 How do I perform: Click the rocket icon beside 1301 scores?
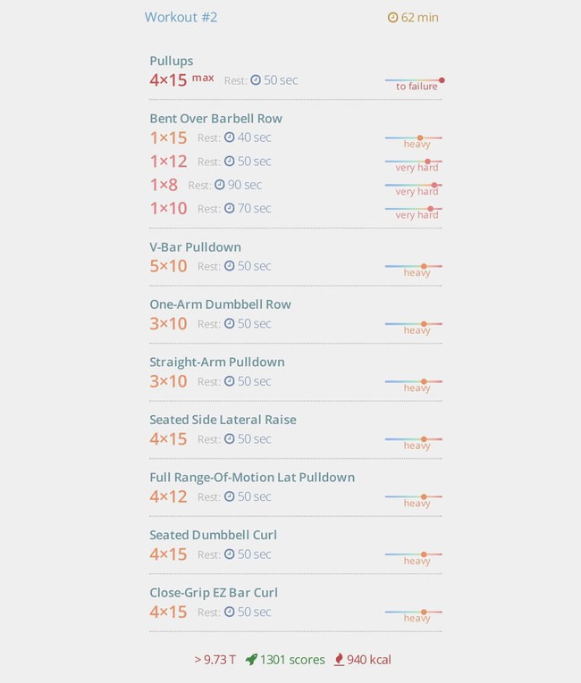coord(251,660)
